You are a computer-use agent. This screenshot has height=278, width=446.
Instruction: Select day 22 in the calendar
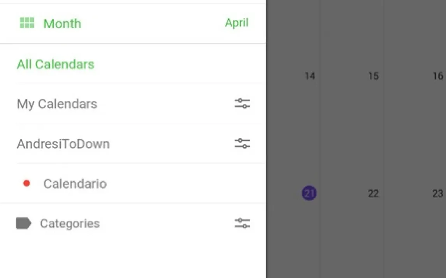(373, 193)
